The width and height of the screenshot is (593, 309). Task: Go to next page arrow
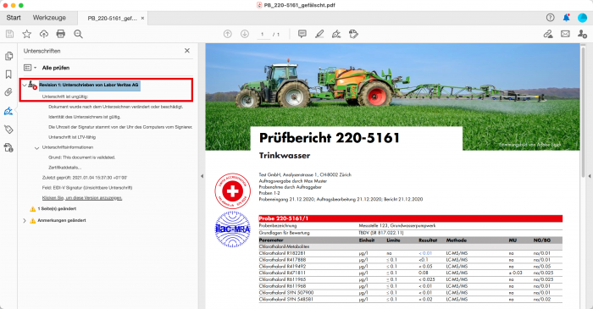pyautogui.click(x=245, y=34)
